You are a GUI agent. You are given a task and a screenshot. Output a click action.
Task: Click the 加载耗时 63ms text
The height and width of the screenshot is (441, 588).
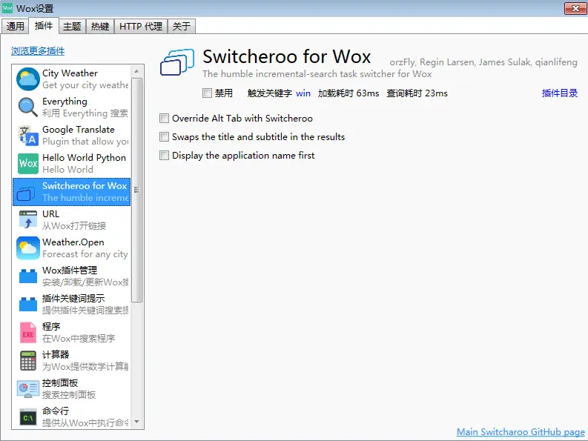[348, 93]
